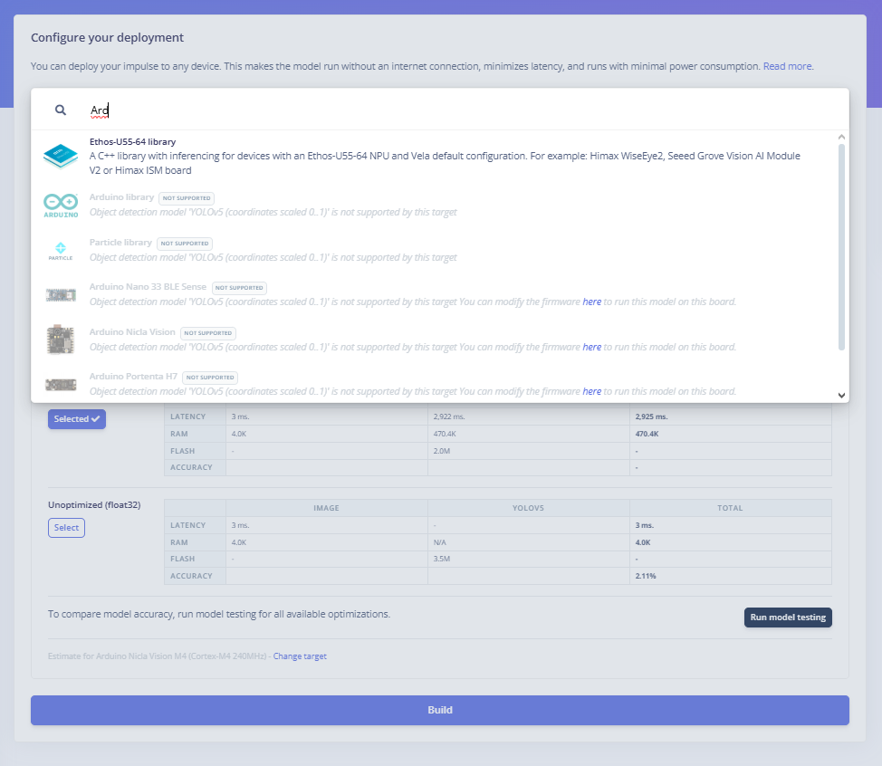Screen dimensions: 882x766
Task: Select the Ethos-U55-64 library option
Action: pos(435,156)
